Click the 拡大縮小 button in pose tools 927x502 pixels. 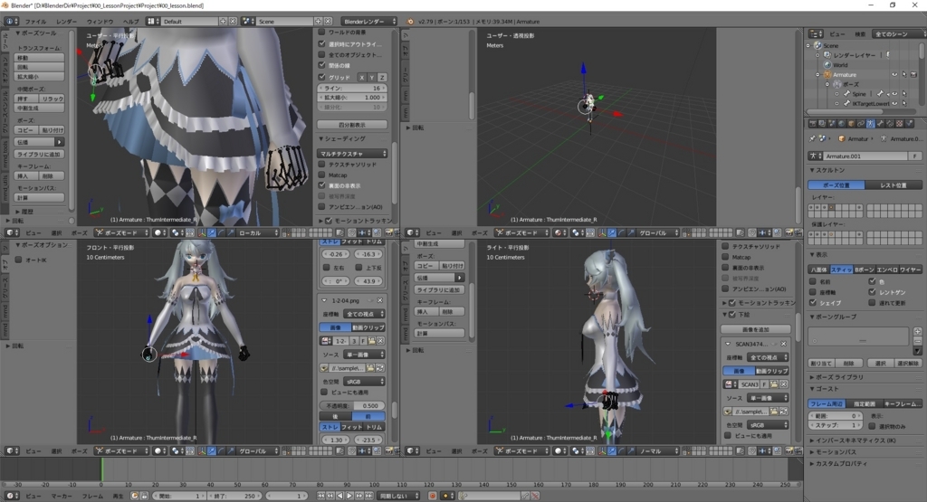click(x=40, y=76)
